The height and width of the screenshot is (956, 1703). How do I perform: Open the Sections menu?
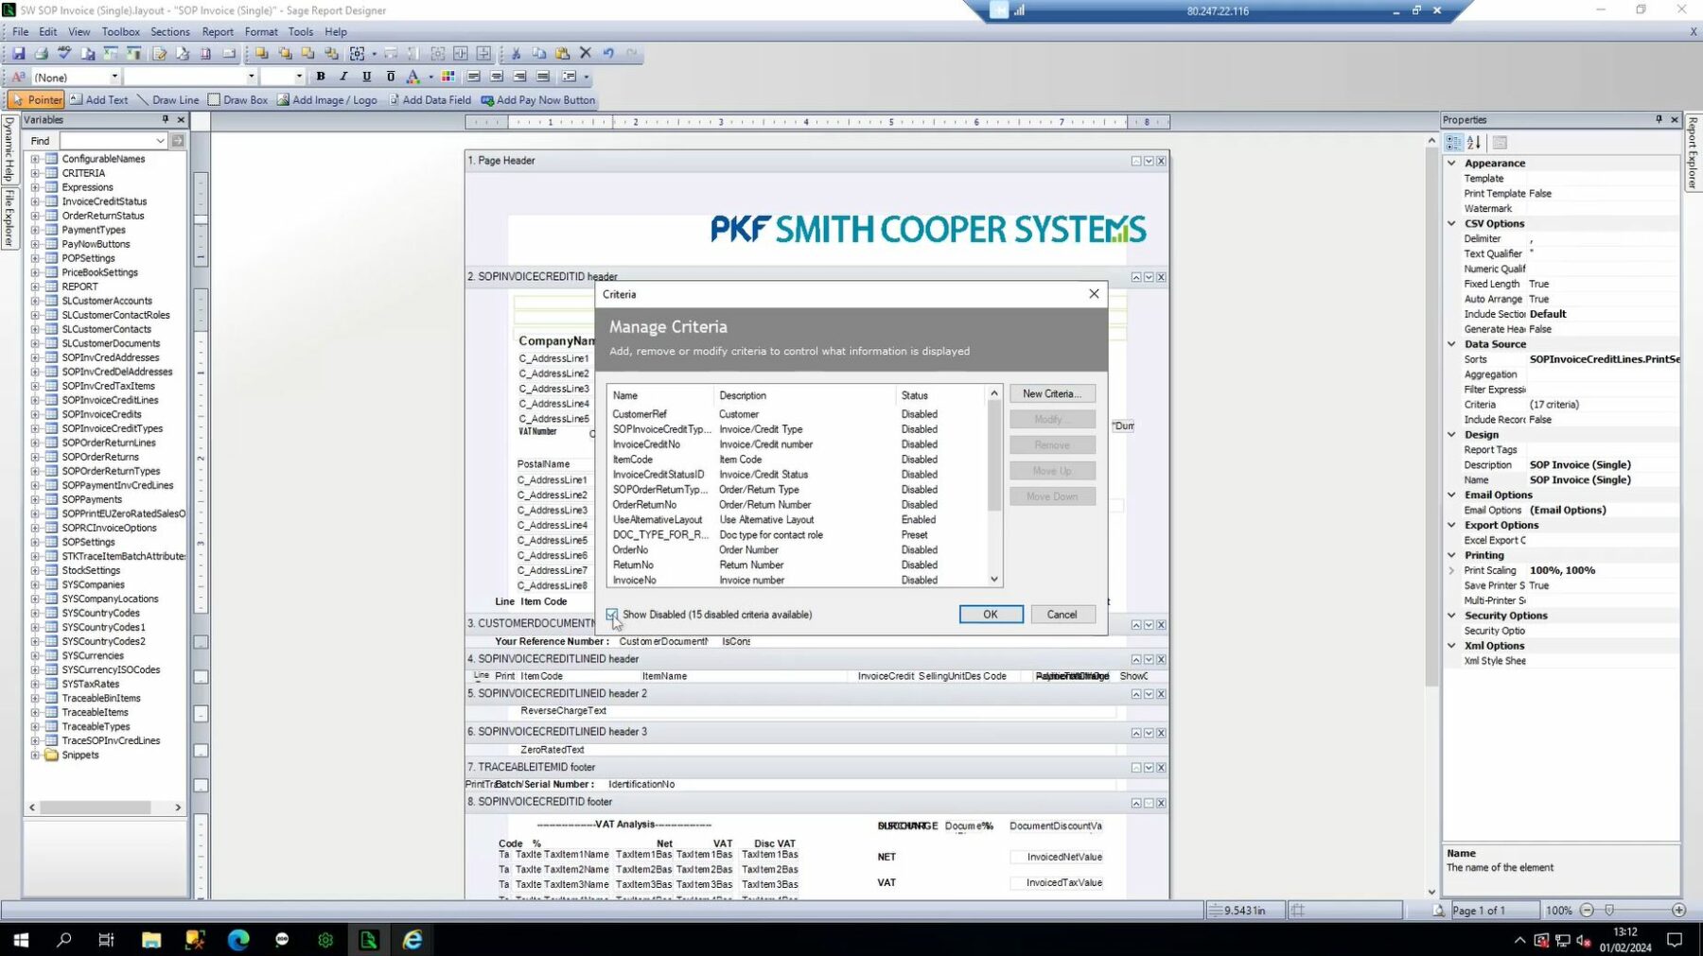click(x=170, y=31)
